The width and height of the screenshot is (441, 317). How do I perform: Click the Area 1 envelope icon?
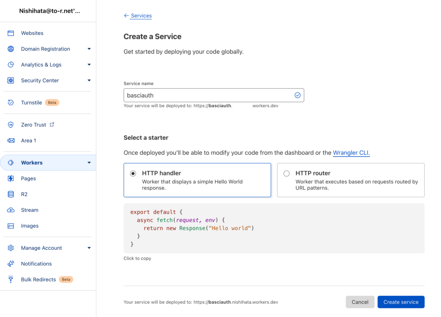11,140
